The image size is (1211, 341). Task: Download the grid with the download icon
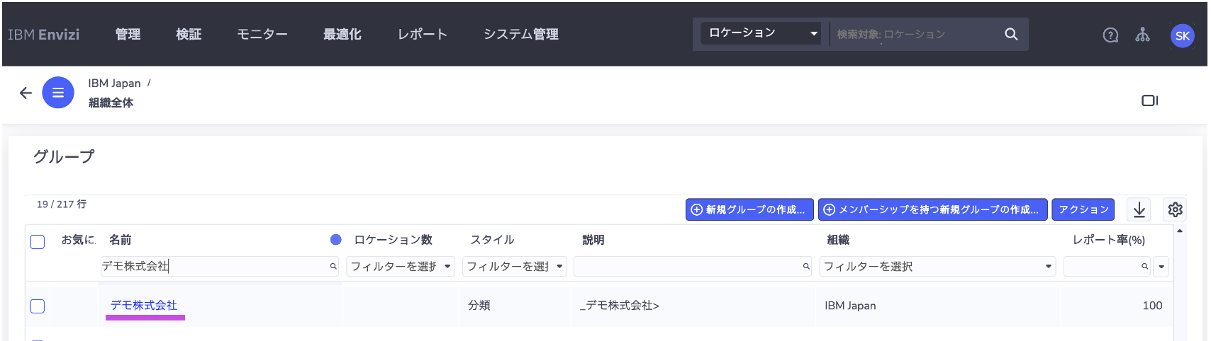(1139, 209)
